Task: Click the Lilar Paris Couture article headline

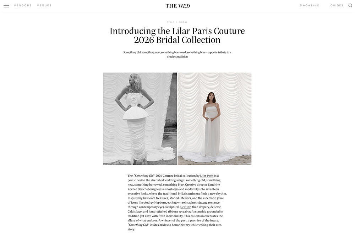Action: click(x=177, y=35)
